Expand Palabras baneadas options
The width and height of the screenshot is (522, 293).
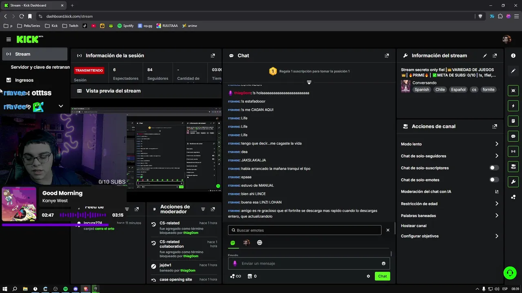(x=496, y=216)
